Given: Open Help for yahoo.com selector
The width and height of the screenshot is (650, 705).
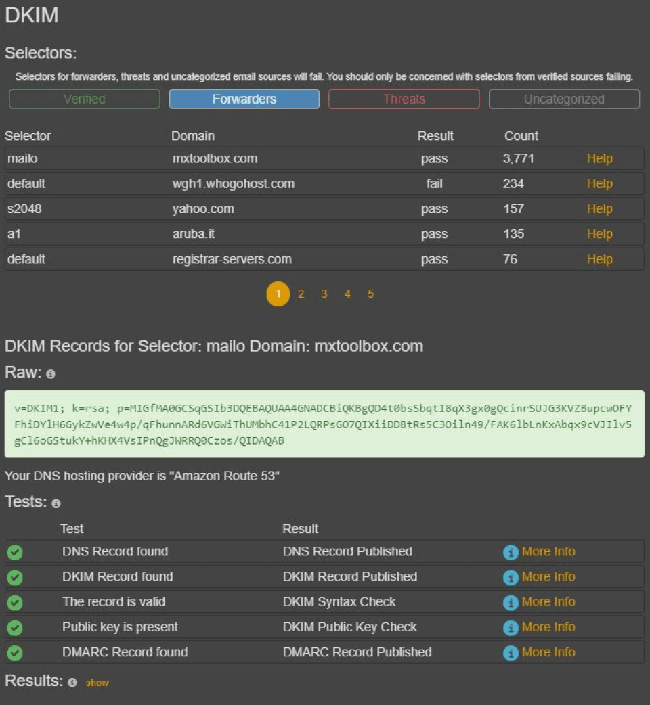Looking at the screenshot, I should (x=599, y=209).
